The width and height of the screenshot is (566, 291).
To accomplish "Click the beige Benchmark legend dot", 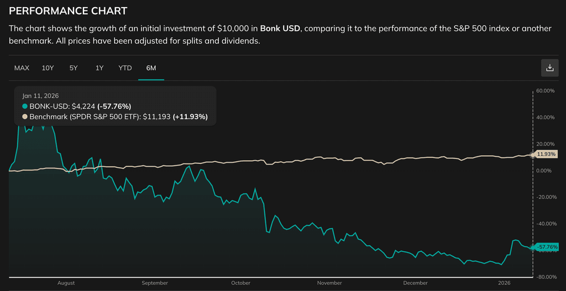I will tap(25, 117).
